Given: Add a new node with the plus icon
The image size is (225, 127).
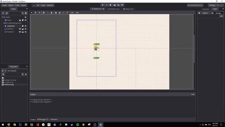Looking at the screenshot, I should pos(3,13).
